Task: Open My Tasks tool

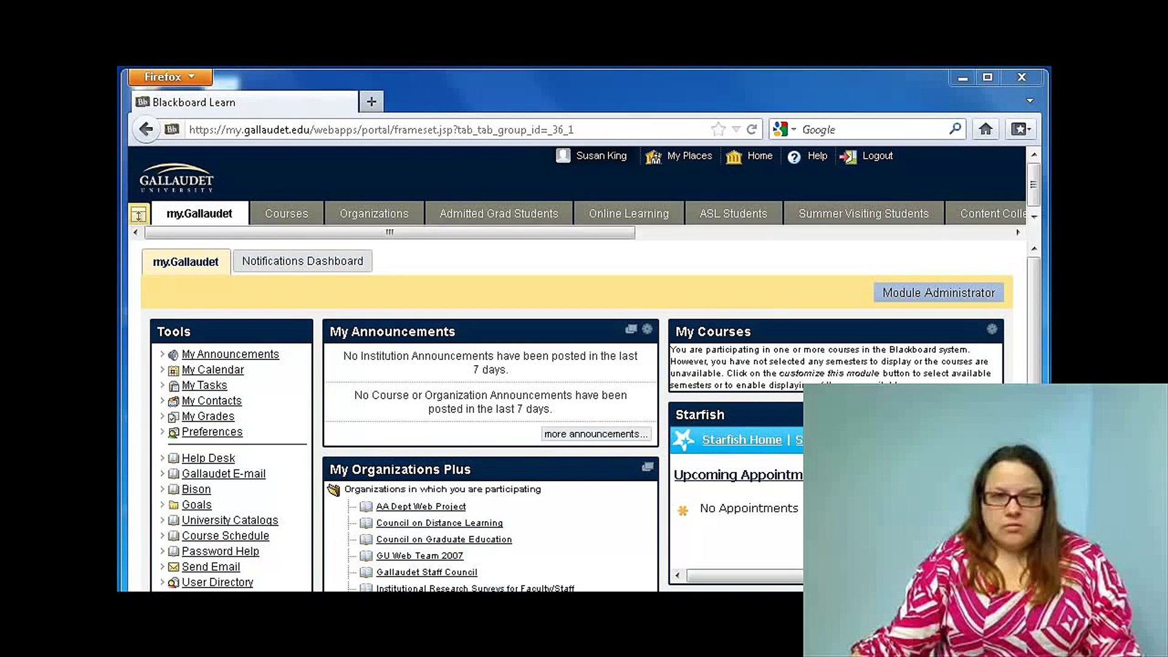Action: 204,385
